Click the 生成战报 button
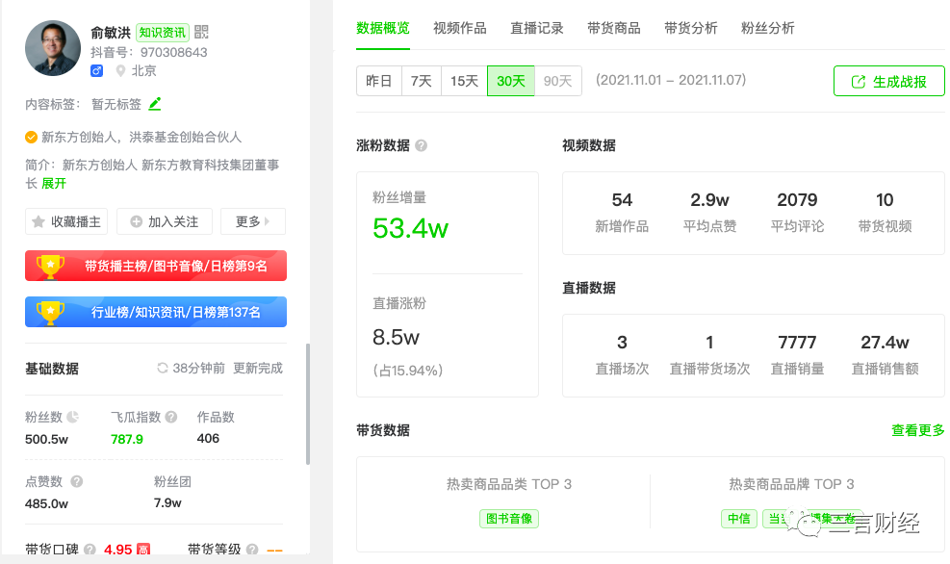 (888, 82)
